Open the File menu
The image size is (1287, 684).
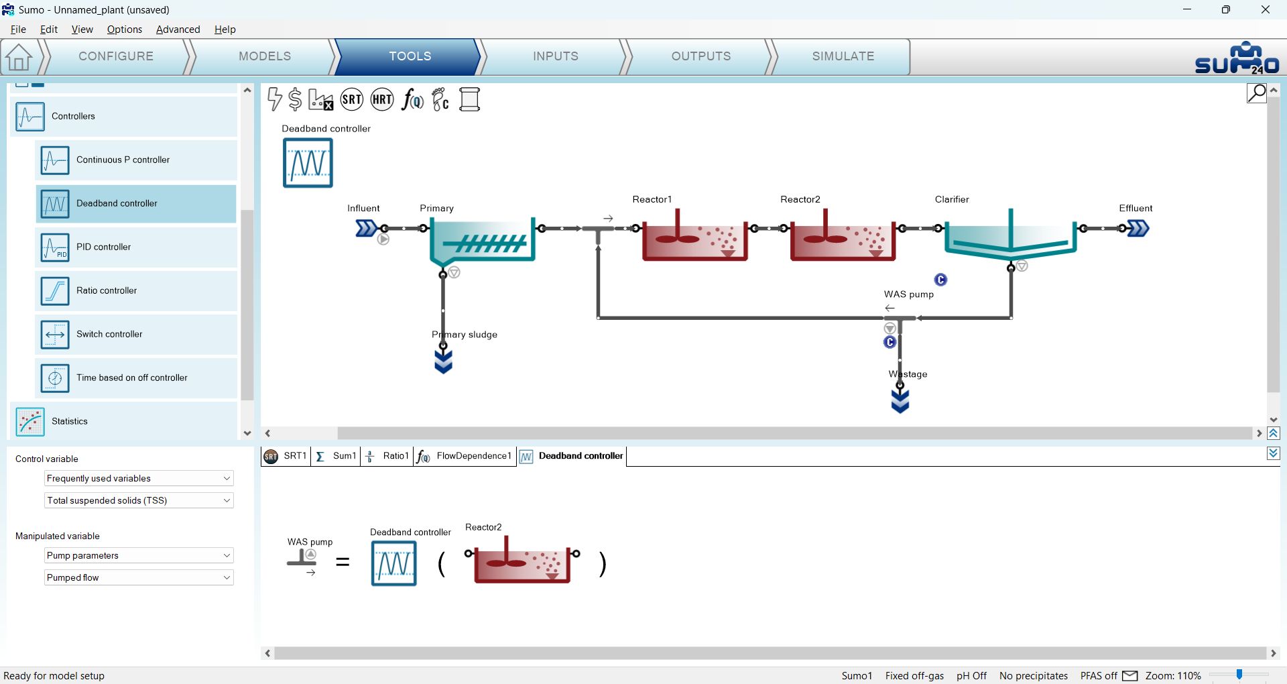click(18, 30)
